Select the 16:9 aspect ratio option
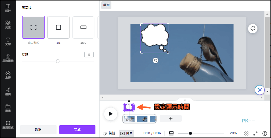This screenshot has width=271, height=138. pos(83,27)
